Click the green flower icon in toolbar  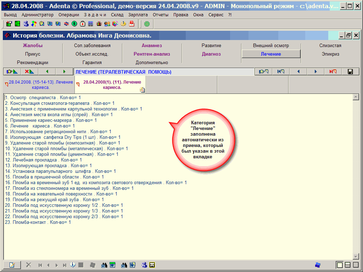(x=146, y=24)
